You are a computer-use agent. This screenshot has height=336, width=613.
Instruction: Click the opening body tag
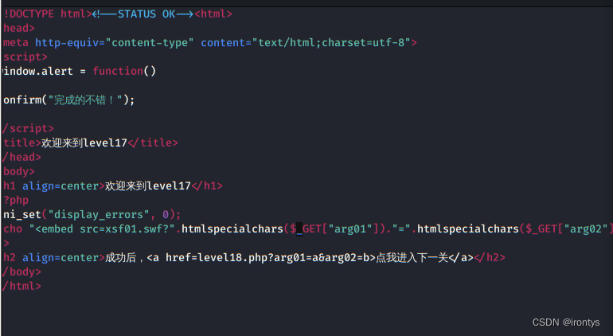(x=19, y=171)
